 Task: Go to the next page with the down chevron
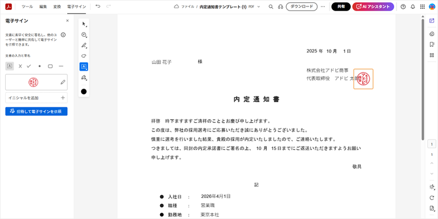point(432,174)
